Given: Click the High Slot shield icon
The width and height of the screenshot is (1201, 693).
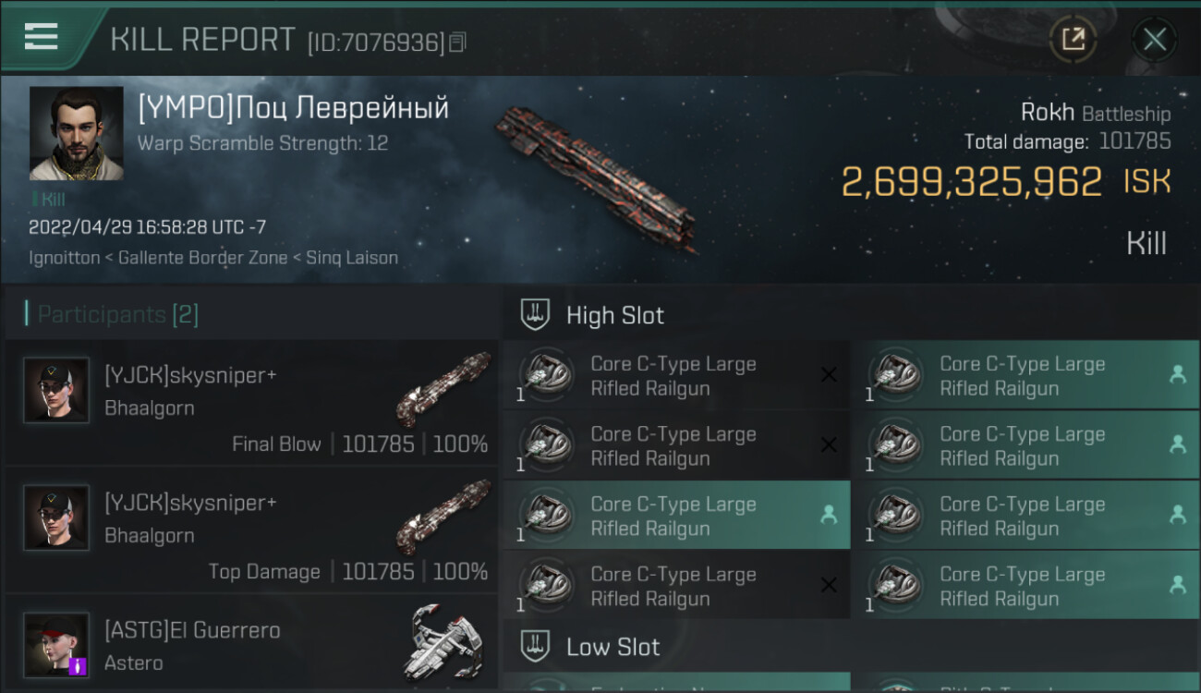Looking at the screenshot, I should (x=536, y=315).
